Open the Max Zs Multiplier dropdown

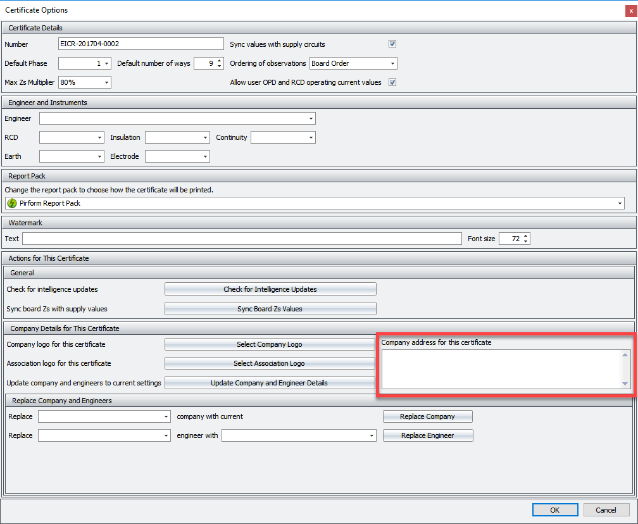[106, 82]
